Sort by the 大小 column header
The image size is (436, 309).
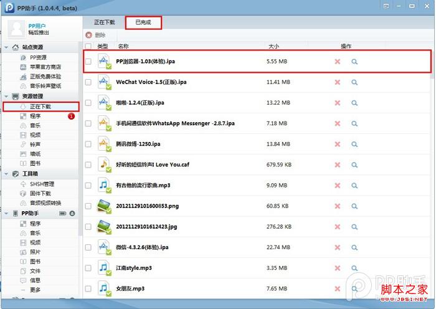(273, 46)
